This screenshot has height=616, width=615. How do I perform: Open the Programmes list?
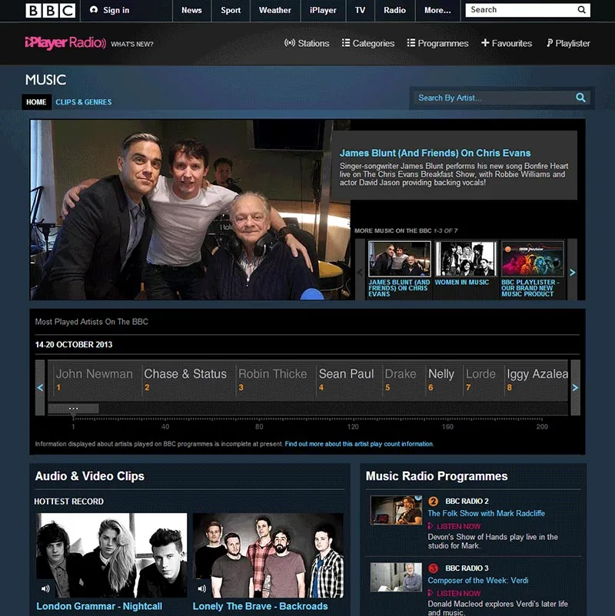pos(437,43)
